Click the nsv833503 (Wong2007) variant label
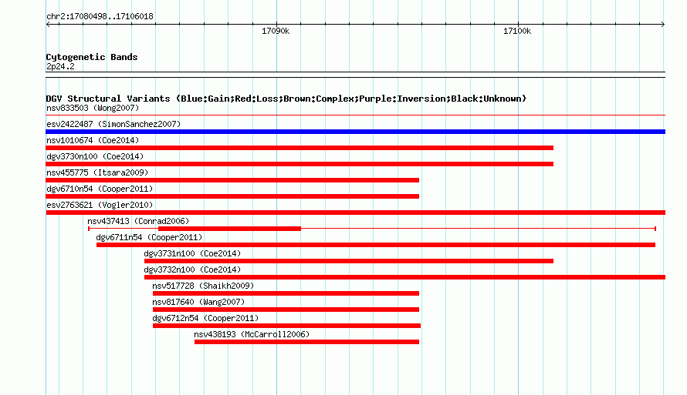The width and height of the screenshot is (687, 395). coord(93,108)
